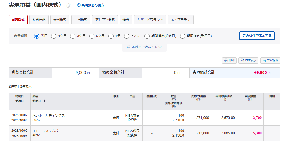Image resolution: width=288 pixels, height=145 pixels.
Task: Select 期間指定(約定日) radio option
Action: [x=147, y=36]
